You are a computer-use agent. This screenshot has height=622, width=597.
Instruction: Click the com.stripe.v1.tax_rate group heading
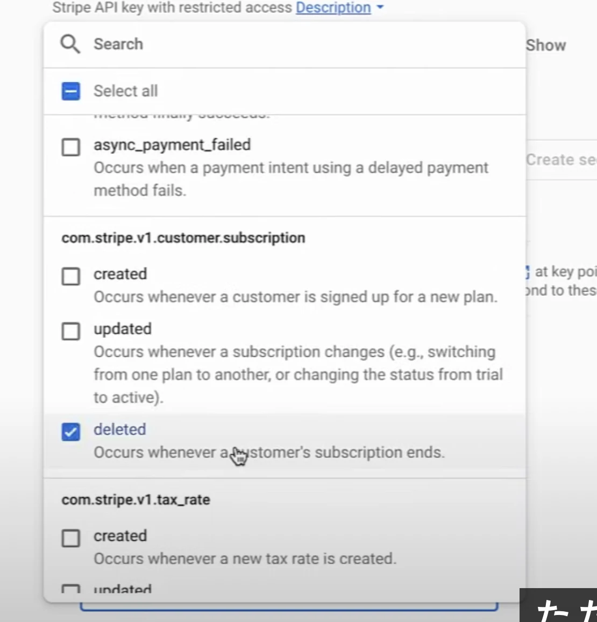[x=136, y=500]
